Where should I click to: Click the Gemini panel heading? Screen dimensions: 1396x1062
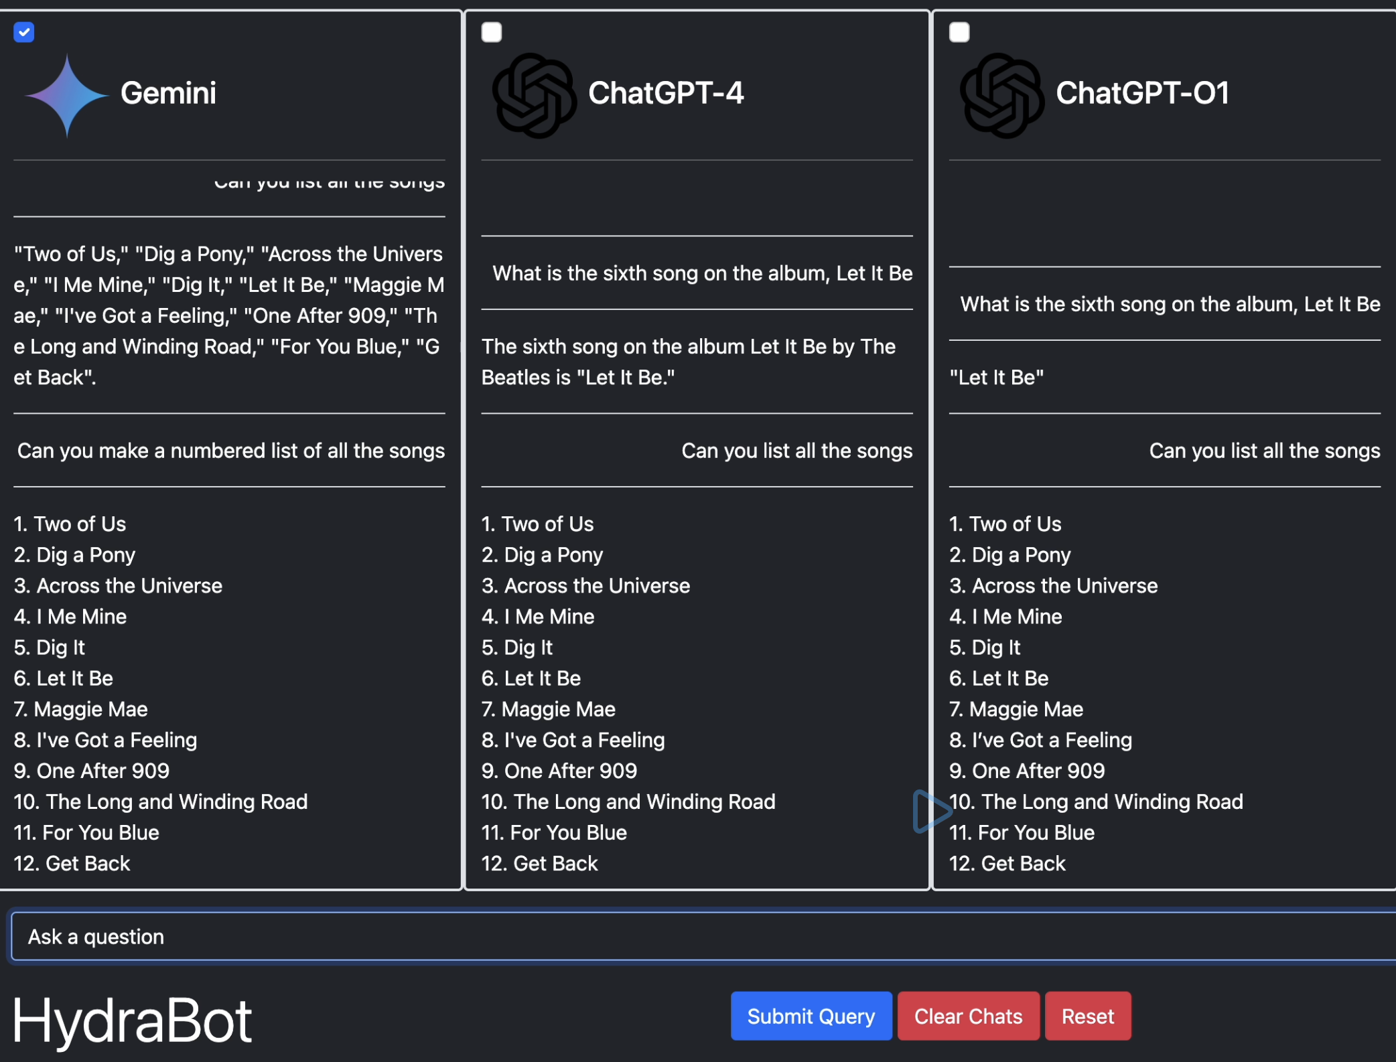pyautogui.click(x=168, y=93)
